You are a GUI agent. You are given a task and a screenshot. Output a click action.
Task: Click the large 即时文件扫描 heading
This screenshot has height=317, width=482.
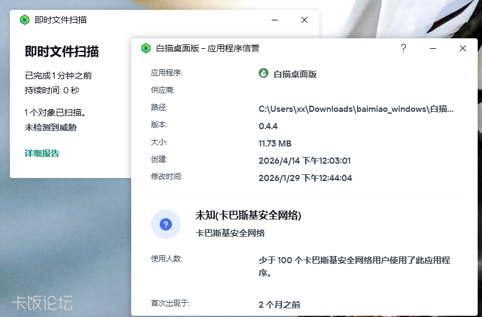(x=62, y=51)
